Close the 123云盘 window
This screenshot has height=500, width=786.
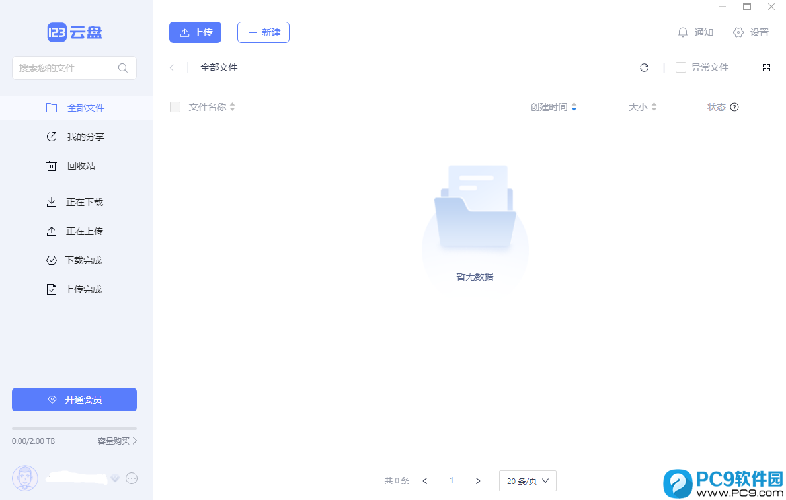[x=771, y=7]
